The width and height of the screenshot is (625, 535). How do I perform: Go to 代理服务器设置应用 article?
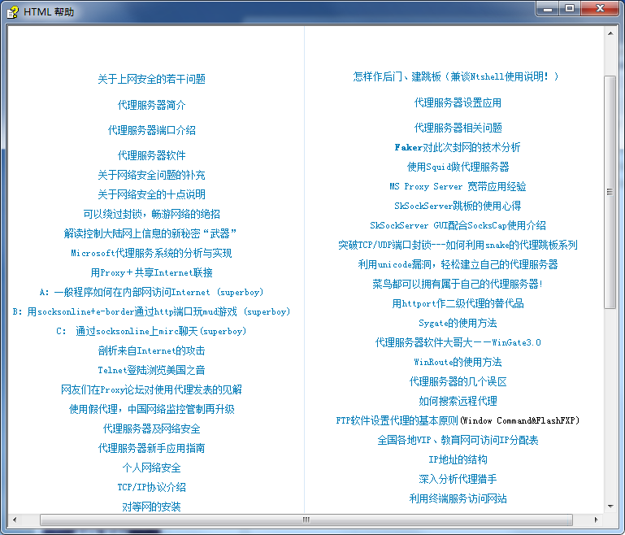[x=458, y=102]
